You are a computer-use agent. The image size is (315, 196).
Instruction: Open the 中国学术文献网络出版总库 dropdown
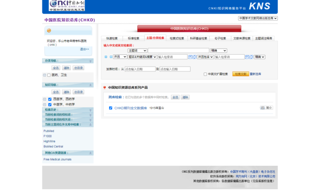pyautogui.click(x=258, y=18)
